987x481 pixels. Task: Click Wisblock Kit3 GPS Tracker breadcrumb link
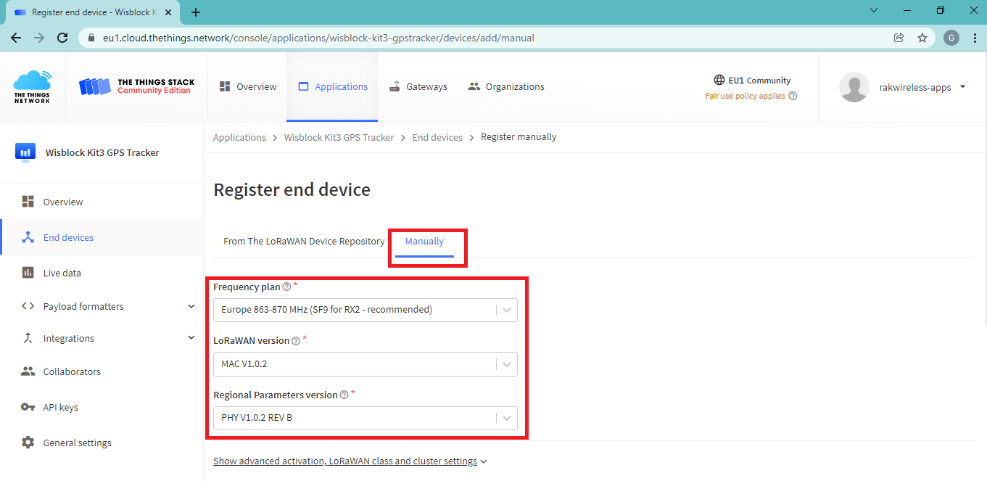(x=339, y=137)
